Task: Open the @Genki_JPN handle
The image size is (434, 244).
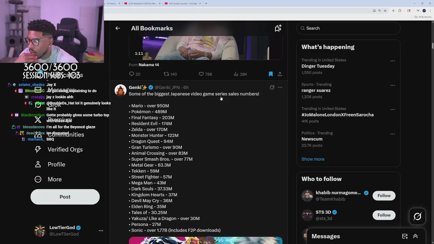Action: coord(167,87)
